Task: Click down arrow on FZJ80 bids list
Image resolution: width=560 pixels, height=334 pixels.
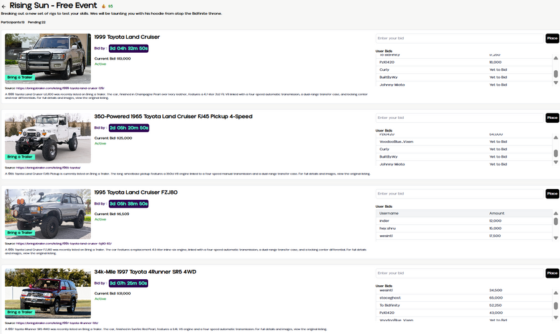Action: pyautogui.click(x=556, y=238)
